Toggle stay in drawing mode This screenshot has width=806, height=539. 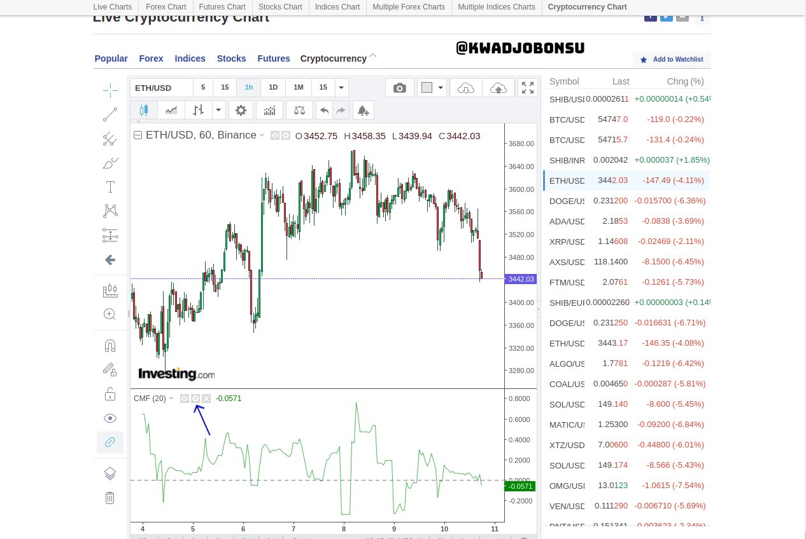tap(110, 369)
